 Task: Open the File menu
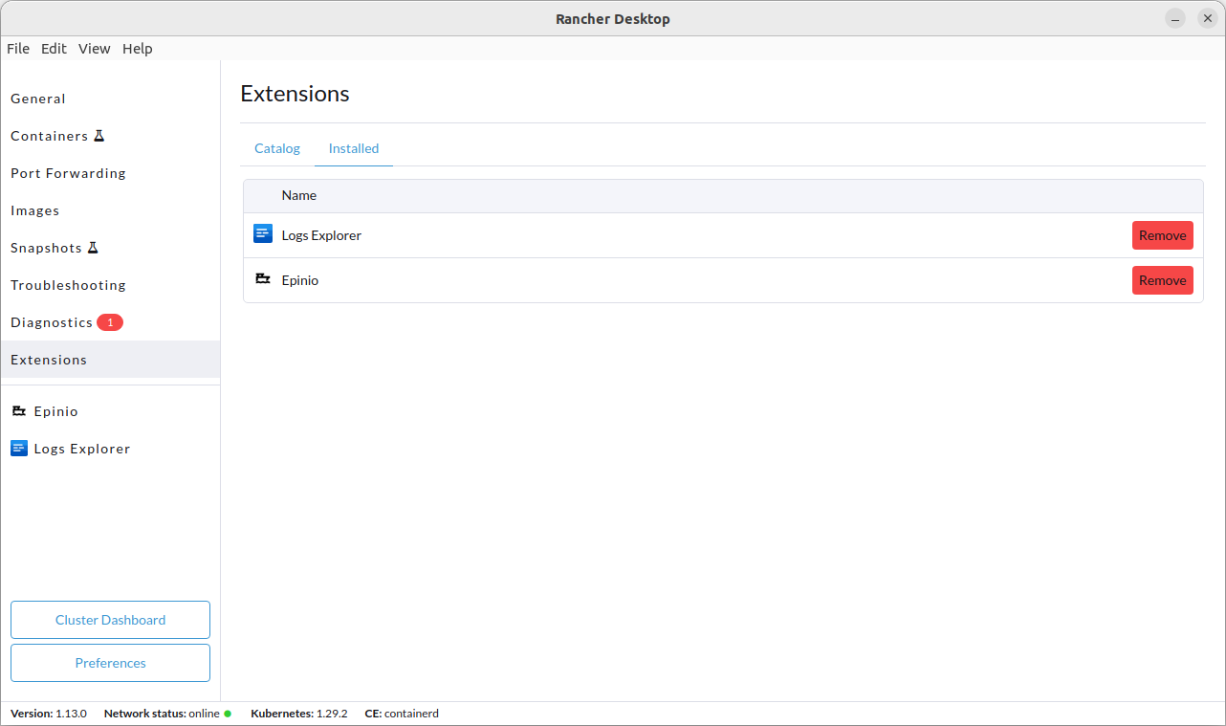(18, 49)
